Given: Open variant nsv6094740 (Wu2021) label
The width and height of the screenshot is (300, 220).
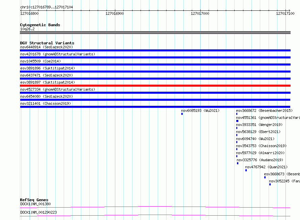Looking at the screenshot, I should click(255, 139).
